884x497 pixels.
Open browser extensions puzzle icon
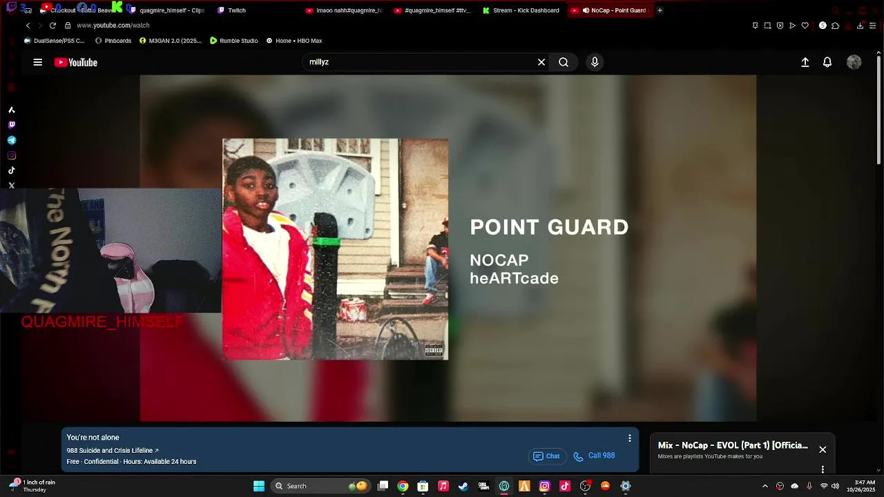click(836, 26)
